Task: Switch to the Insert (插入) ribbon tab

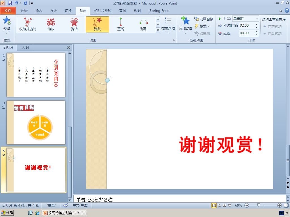Action: (39, 11)
